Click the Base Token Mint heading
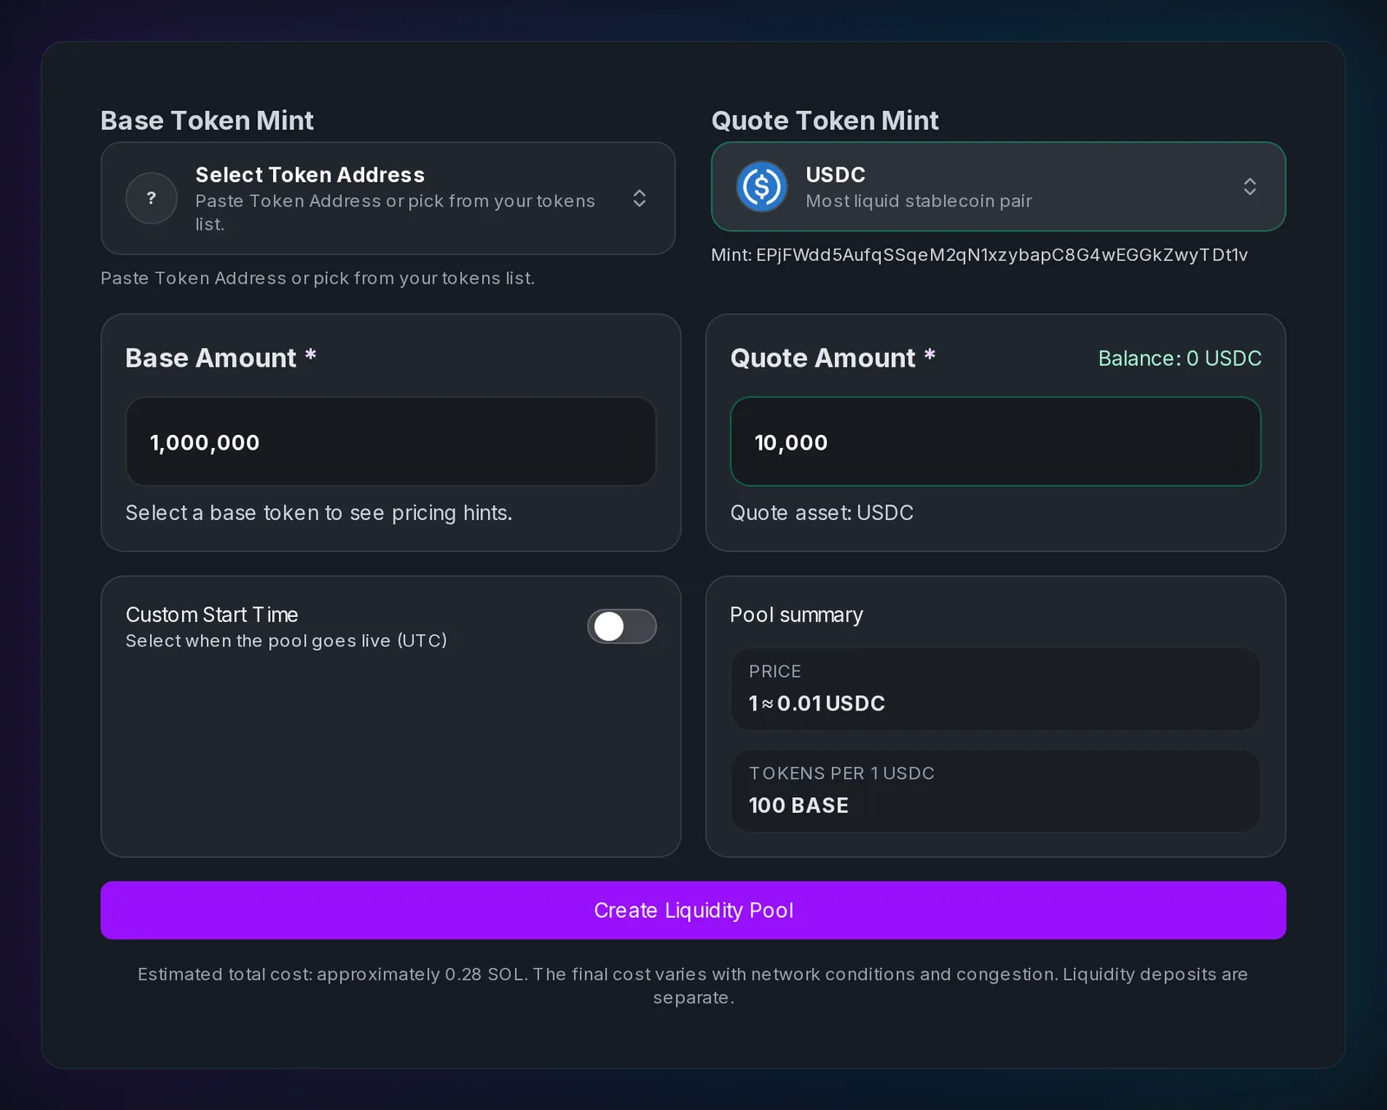Viewport: 1387px width, 1110px height. (x=207, y=120)
